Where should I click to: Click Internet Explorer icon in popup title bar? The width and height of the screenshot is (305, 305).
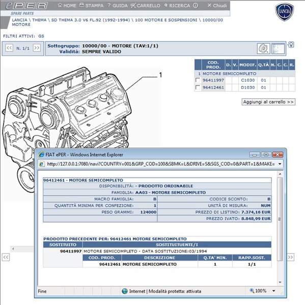coord(41,155)
